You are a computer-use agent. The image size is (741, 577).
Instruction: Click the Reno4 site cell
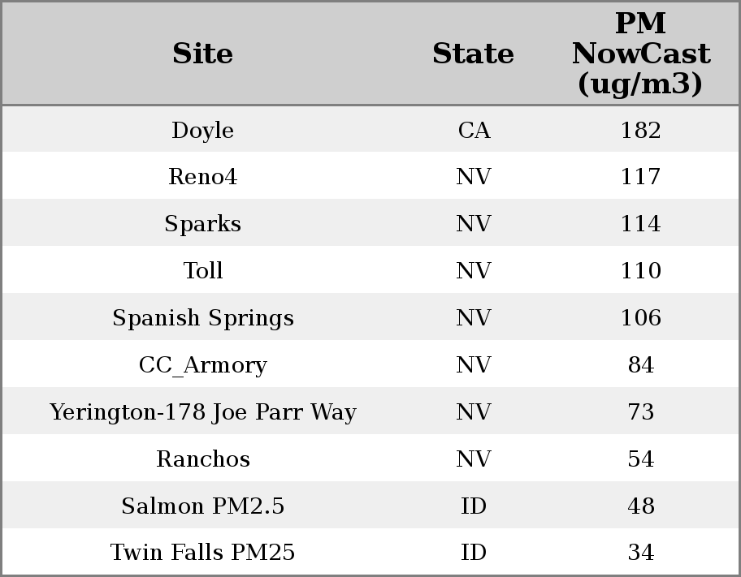[x=202, y=177]
